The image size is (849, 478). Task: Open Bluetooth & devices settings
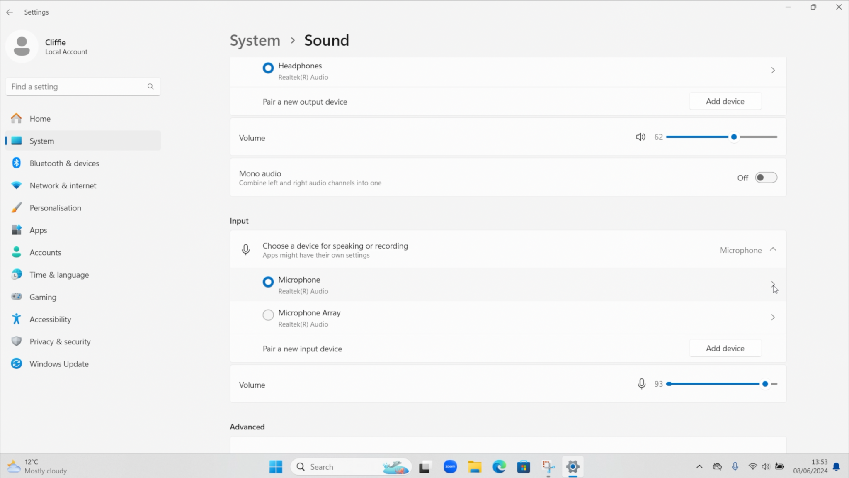pyautogui.click(x=64, y=163)
